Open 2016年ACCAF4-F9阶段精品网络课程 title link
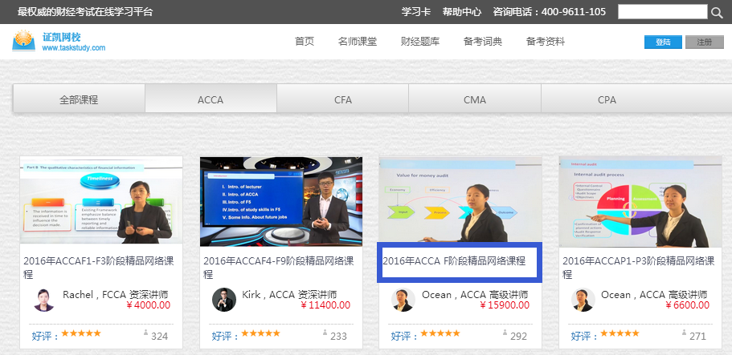Screen dimensions: 732x355 279,268
